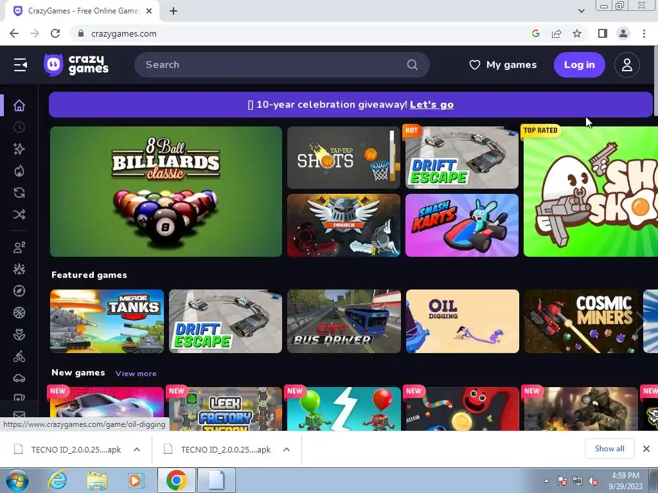
Task: Click the Random shuffle icon in sidebar
Action: pyautogui.click(x=19, y=214)
